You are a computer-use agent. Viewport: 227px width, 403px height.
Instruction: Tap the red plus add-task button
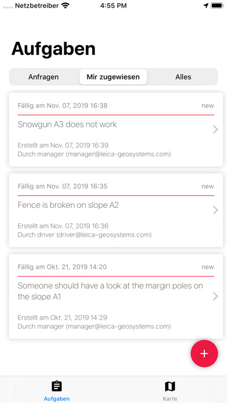coord(204,353)
